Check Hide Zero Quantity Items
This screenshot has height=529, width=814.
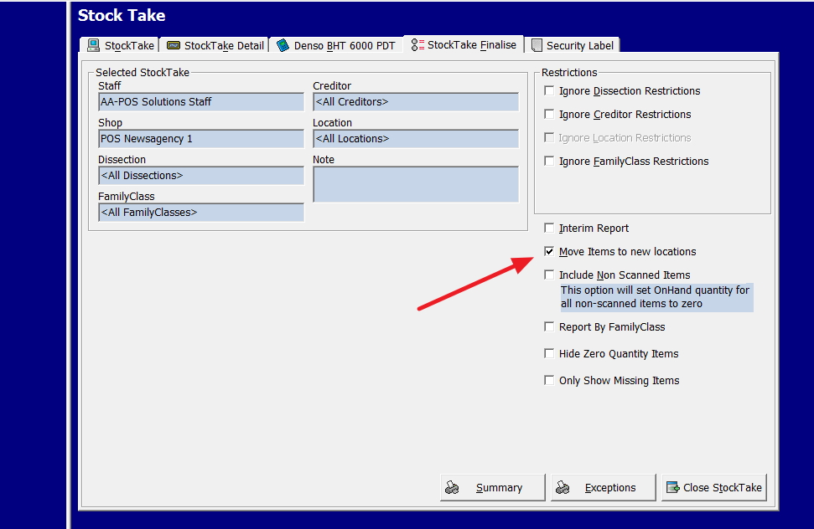(549, 353)
